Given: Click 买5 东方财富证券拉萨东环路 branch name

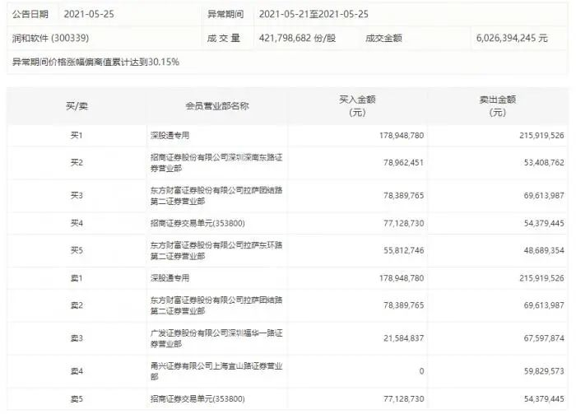Looking at the screenshot, I should coord(216,250).
